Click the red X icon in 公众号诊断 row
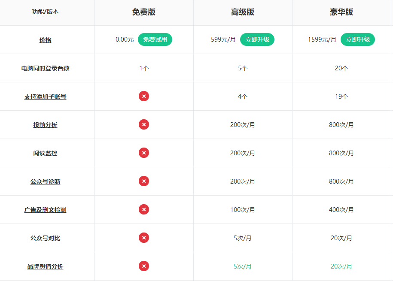This screenshot has height=281, width=393. [x=144, y=181]
